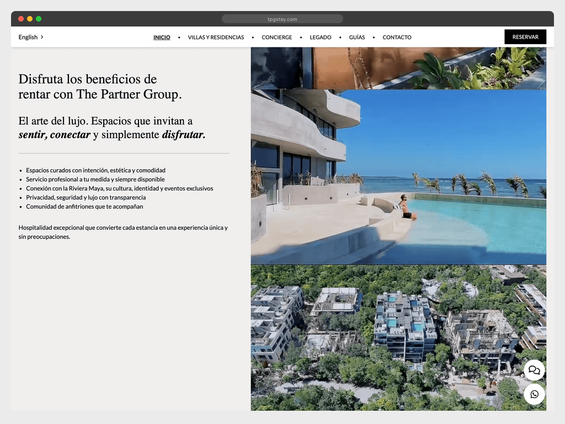Go to the INICIO menu item

click(x=162, y=37)
